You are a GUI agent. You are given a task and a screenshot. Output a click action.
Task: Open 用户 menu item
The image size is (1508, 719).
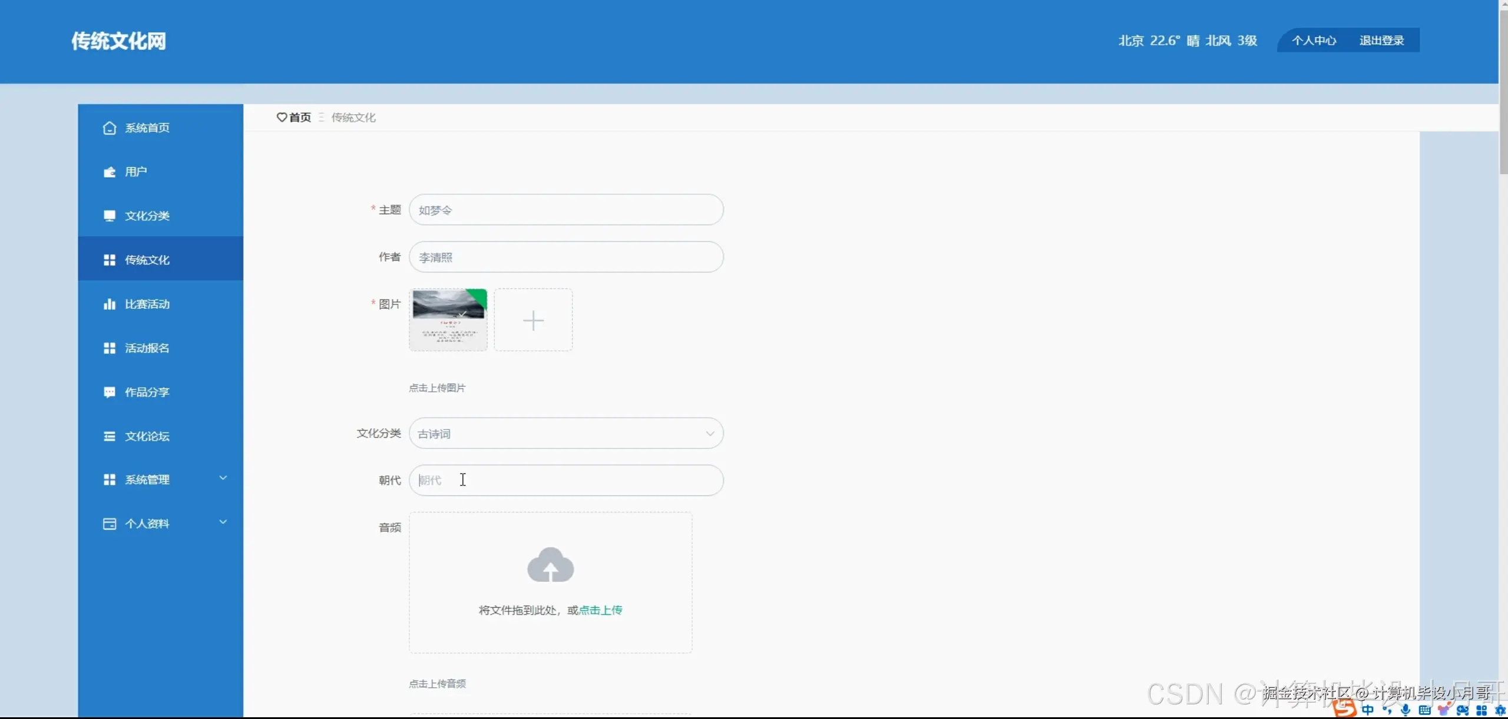pyautogui.click(x=160, y=172)
